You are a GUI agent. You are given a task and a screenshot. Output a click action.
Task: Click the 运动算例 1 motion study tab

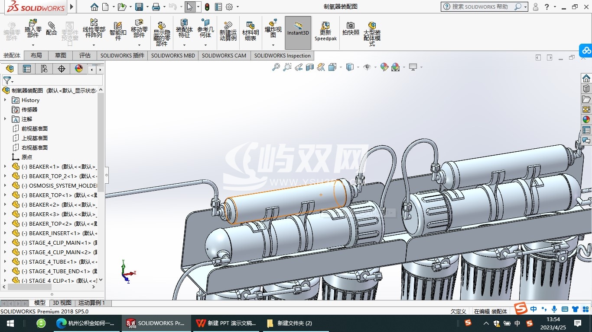(91, 303)
